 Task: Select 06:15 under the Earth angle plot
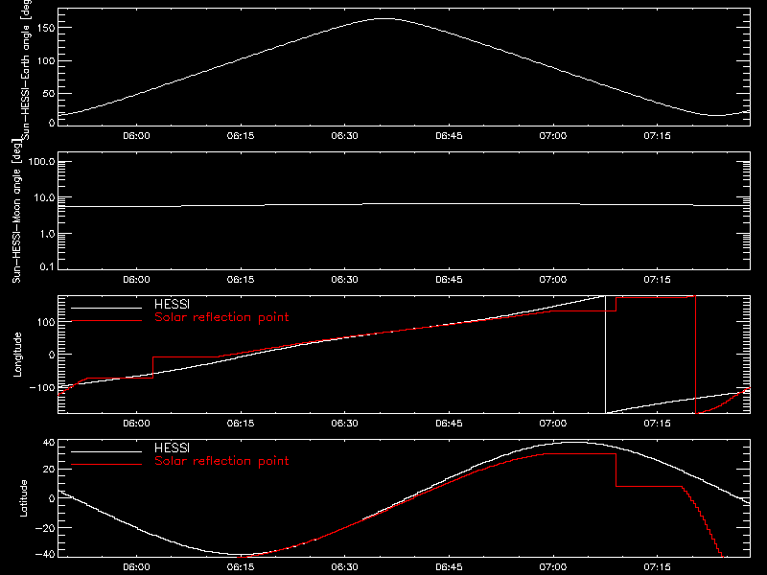[241, 135]
